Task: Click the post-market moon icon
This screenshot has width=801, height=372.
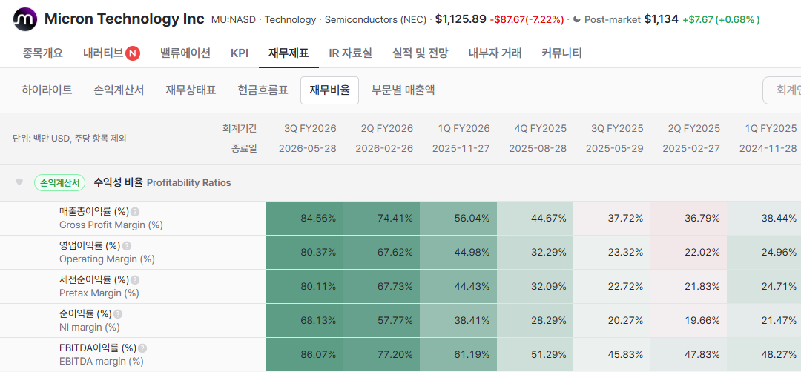Action: 577,19
